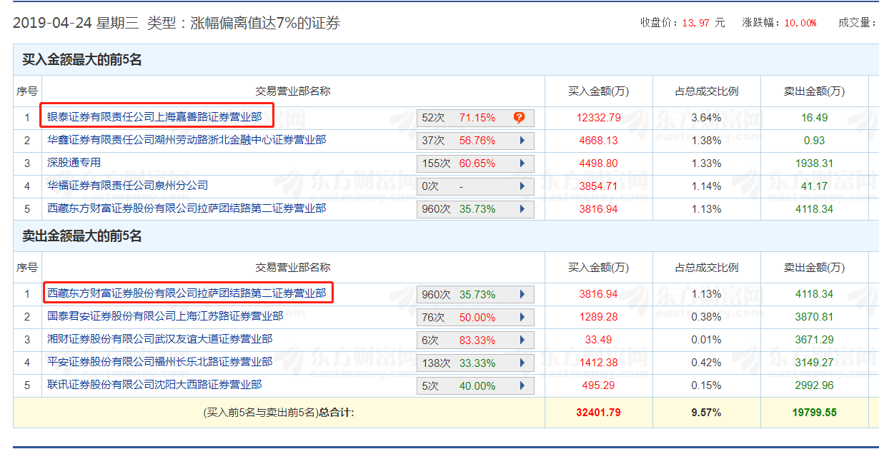Viewport: 879px width, 449px height.
Task: Select total buy amount 32401.79
Action: pyautogui.click(x=598, y=413)
